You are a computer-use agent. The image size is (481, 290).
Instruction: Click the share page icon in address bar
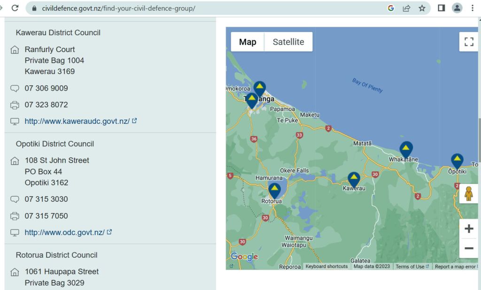[x=406, y=8]
